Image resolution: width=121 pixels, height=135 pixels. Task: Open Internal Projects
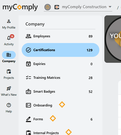60,130
